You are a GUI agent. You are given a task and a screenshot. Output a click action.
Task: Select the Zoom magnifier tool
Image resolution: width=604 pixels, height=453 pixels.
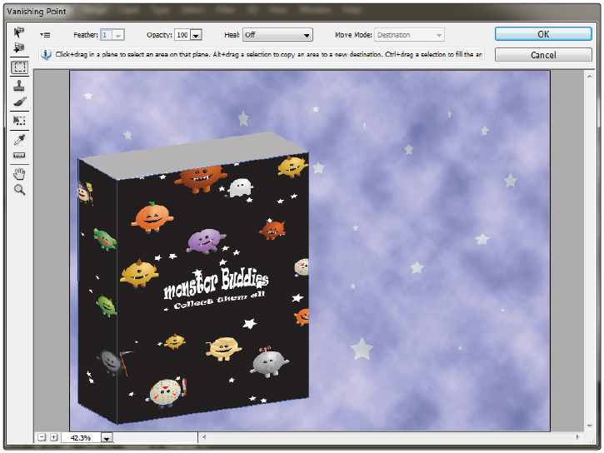(19, 190)
